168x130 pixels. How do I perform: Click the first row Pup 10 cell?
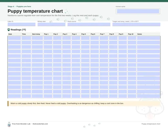pos(132,38)
